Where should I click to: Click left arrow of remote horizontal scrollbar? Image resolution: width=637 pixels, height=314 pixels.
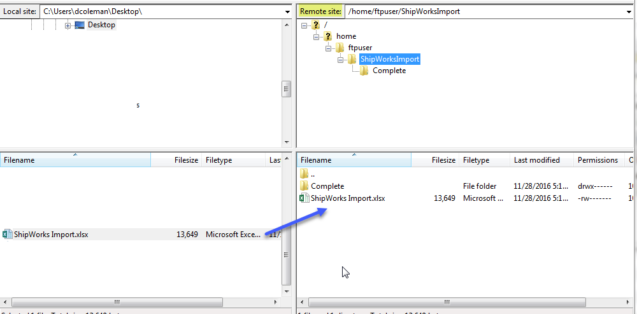pos(303,303)
